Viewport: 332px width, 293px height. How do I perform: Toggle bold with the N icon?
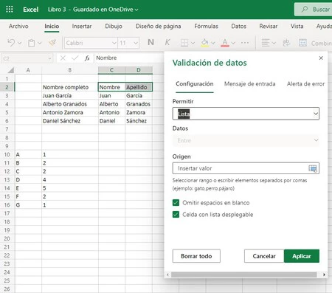tap(151, 43)
